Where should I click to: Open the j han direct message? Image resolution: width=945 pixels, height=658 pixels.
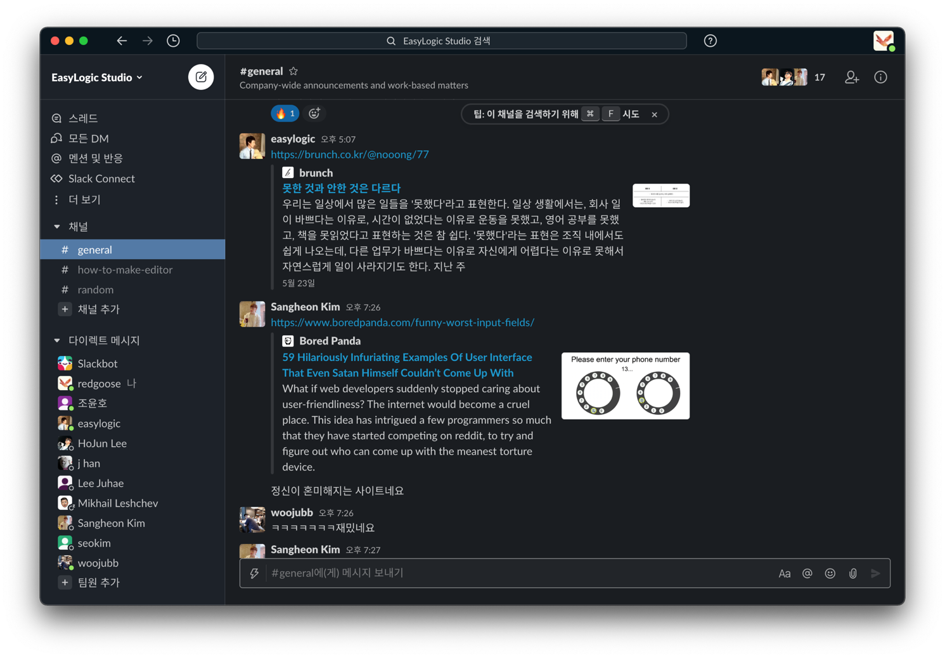point(132,464)
